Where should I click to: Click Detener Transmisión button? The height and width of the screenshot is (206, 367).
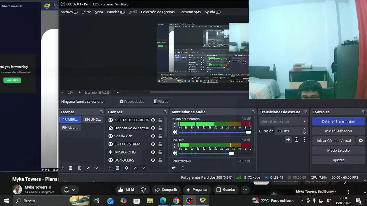338,121
